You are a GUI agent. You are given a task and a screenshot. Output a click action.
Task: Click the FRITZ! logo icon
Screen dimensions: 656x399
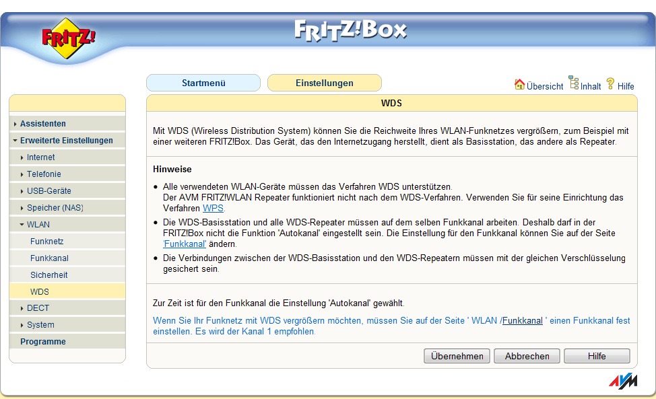pos(69,38)
